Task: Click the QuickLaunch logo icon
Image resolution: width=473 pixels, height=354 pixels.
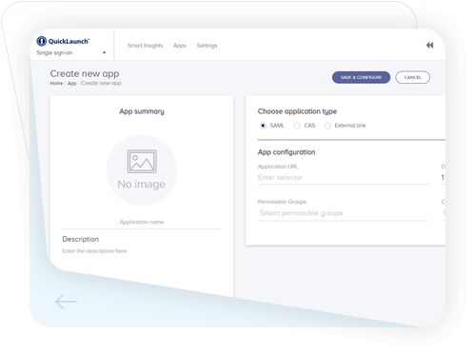Action: coord(42,41)
